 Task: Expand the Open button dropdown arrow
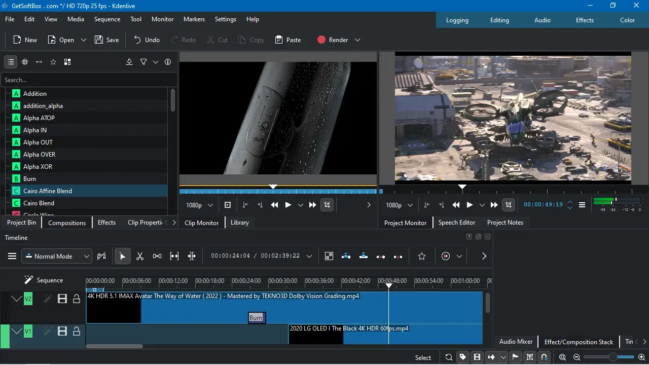point(84,40)
